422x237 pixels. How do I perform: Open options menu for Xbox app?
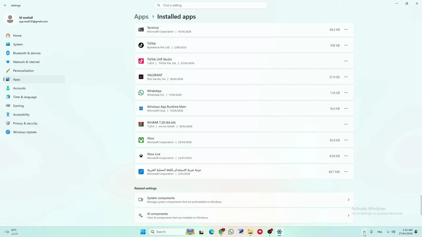(346, 140)
